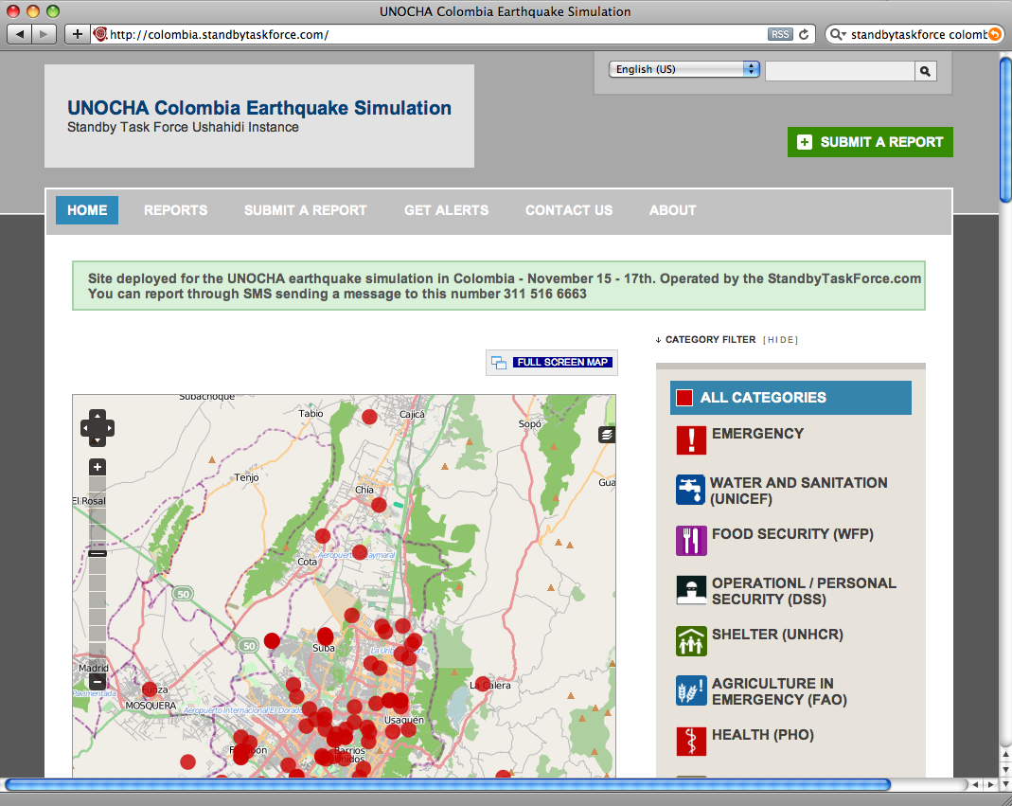Open the ABOUT tab
Screen dimensions: 1012x806
(672, 210)
